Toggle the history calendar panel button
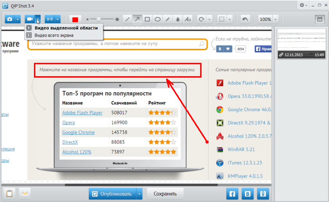This screenshot has height=202, width=329. coord(320,19)
